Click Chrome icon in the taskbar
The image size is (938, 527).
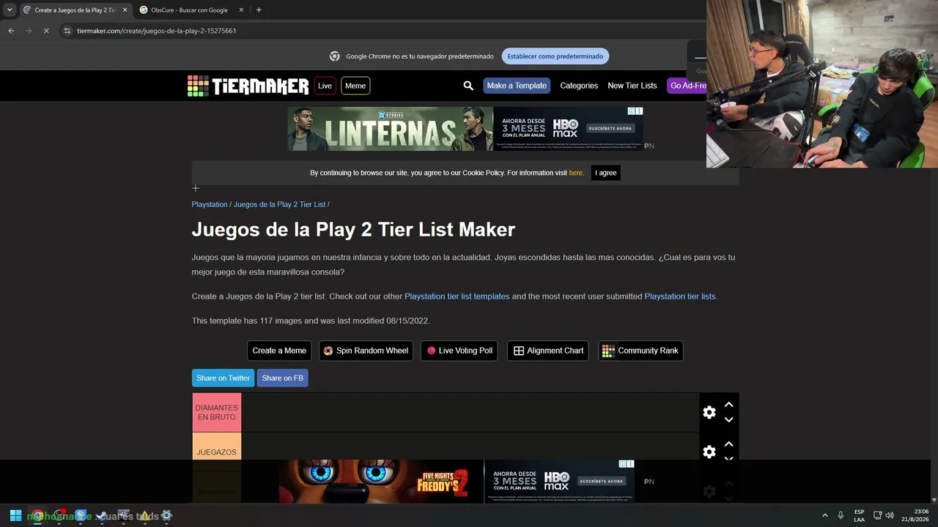[x=37, y=515]
